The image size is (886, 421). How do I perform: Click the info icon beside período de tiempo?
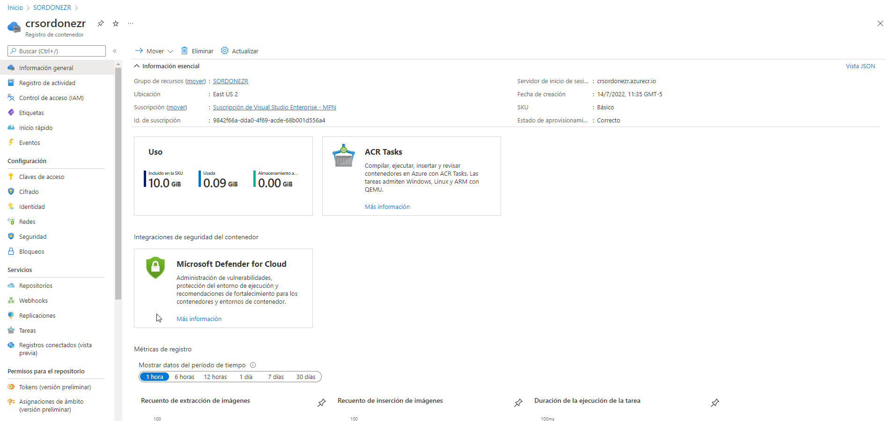[253, 365]
